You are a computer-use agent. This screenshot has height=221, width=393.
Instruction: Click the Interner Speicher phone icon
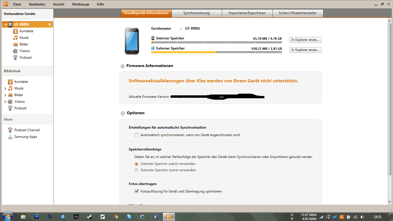[x=153, y=38]
